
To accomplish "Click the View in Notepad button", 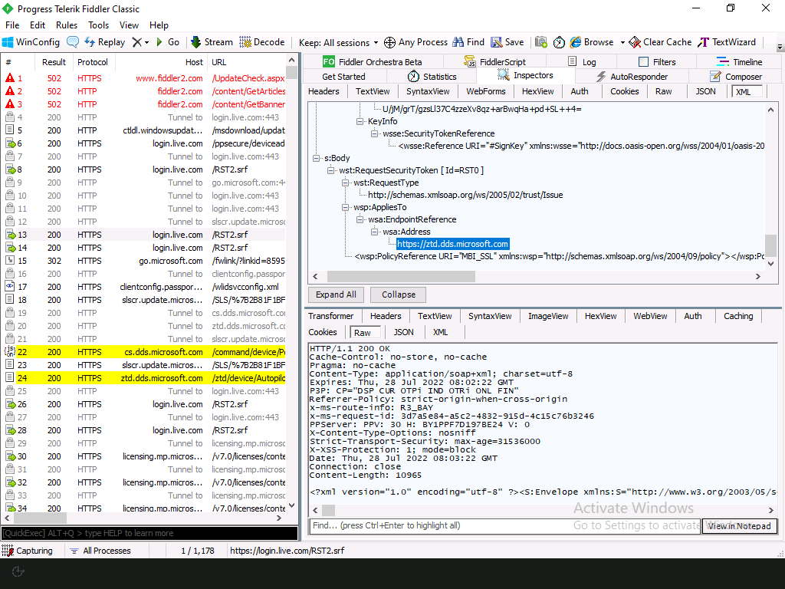I will 739,525.
